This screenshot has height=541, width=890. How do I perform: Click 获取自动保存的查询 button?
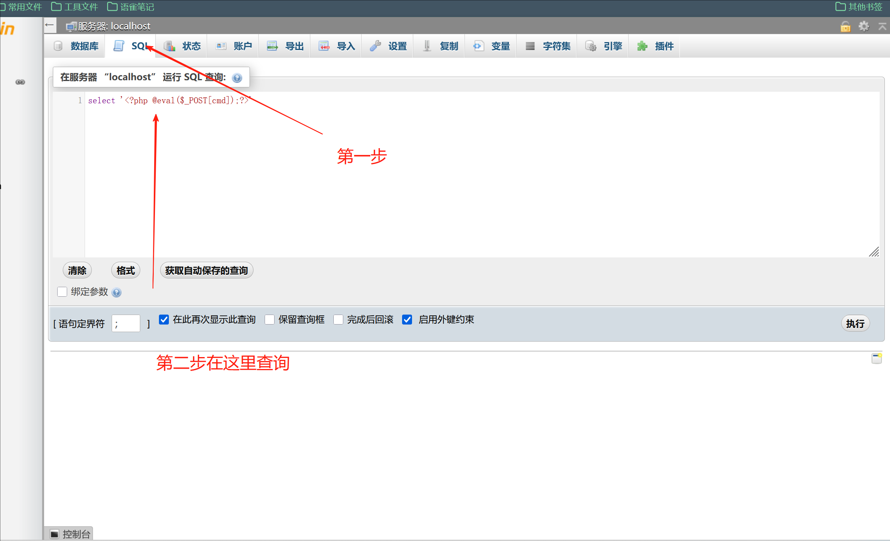[207, 270]
